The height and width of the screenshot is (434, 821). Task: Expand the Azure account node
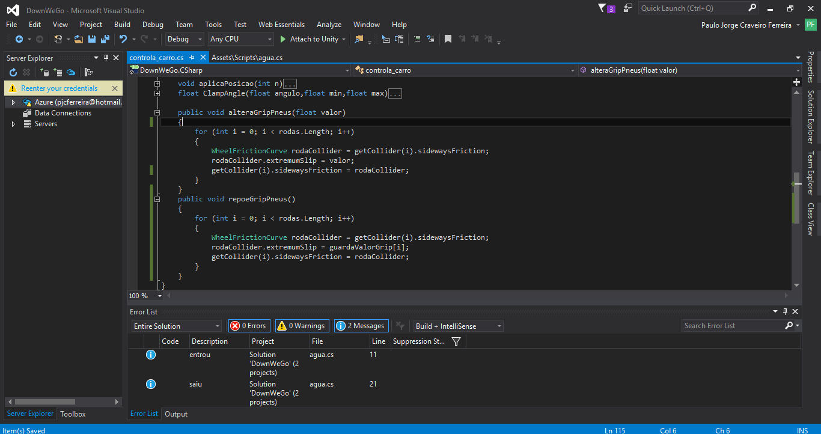pos(12,102)
